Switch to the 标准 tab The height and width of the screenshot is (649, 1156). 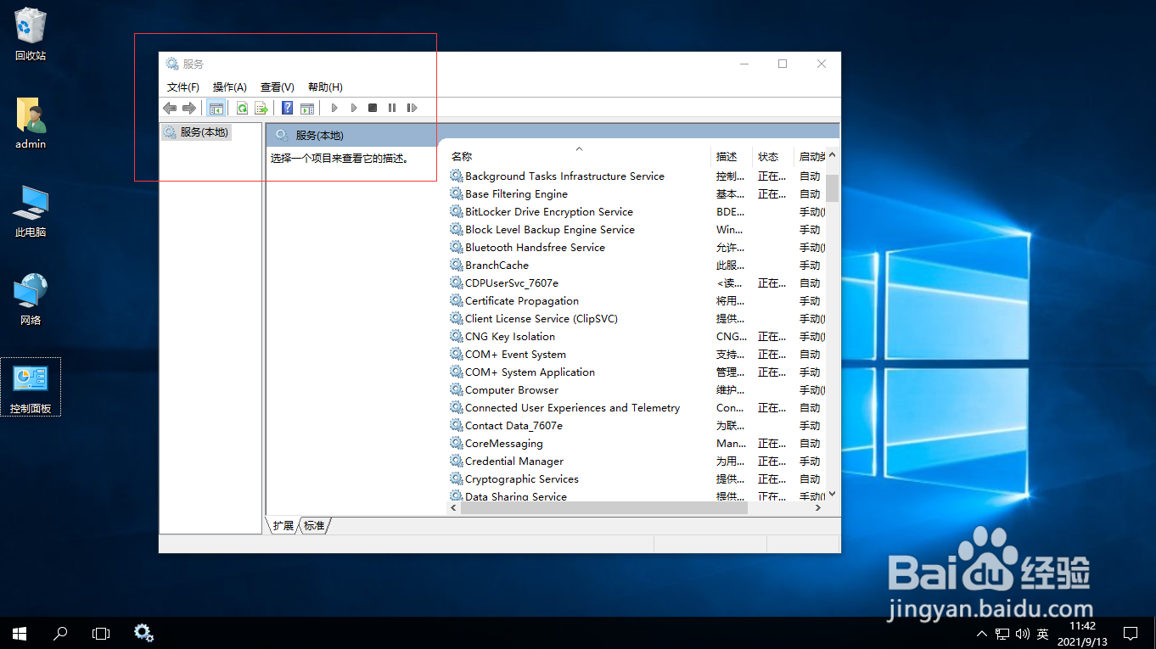click(x=315, y=526)
